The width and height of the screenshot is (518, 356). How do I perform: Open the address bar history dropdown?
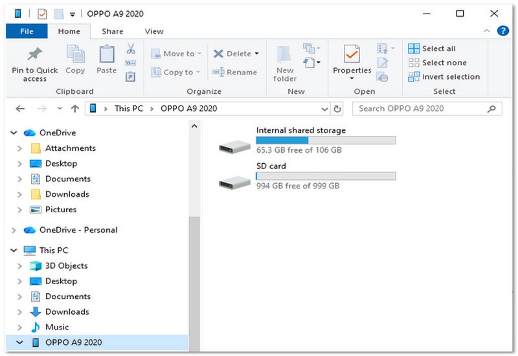pyautogui.click(x=325, y=109)
